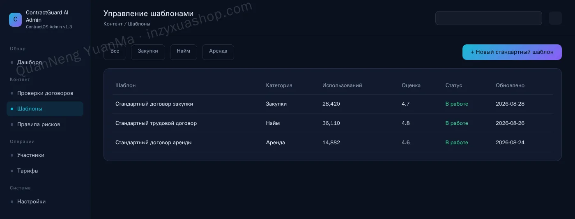Go to Проверки договоров in the sidebar
Viewport: 575px width, 219px height.
[45, 93]
